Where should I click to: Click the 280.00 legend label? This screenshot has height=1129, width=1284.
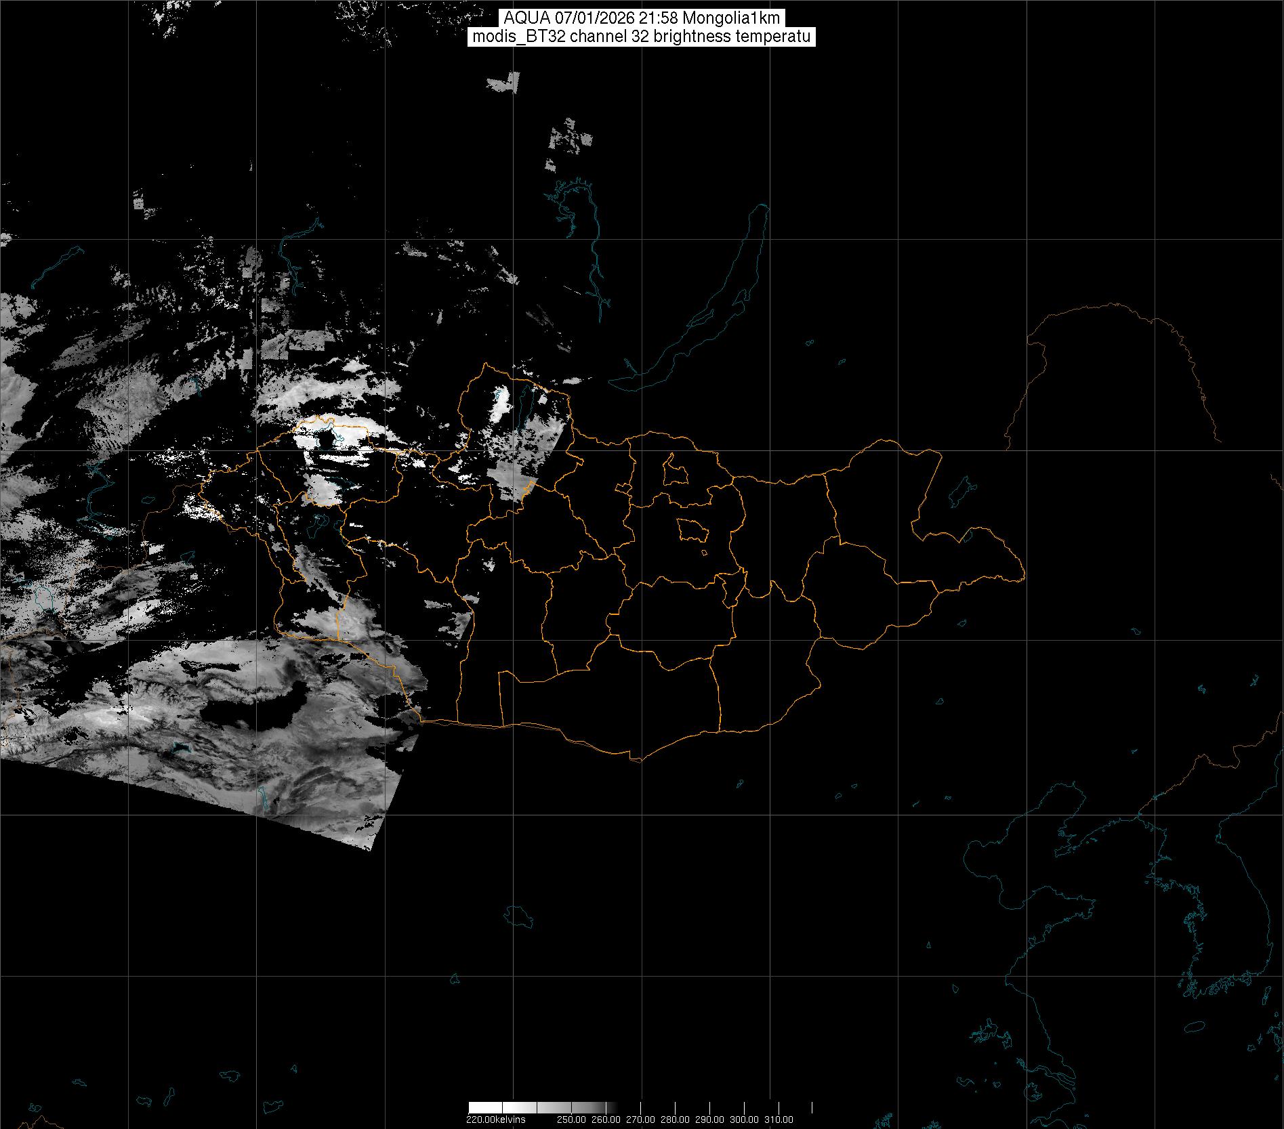pyautogui.click(x=675, y=1120)
